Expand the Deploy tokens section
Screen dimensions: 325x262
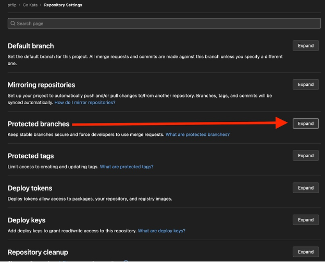pyautogui.click(x=305, y=188)
